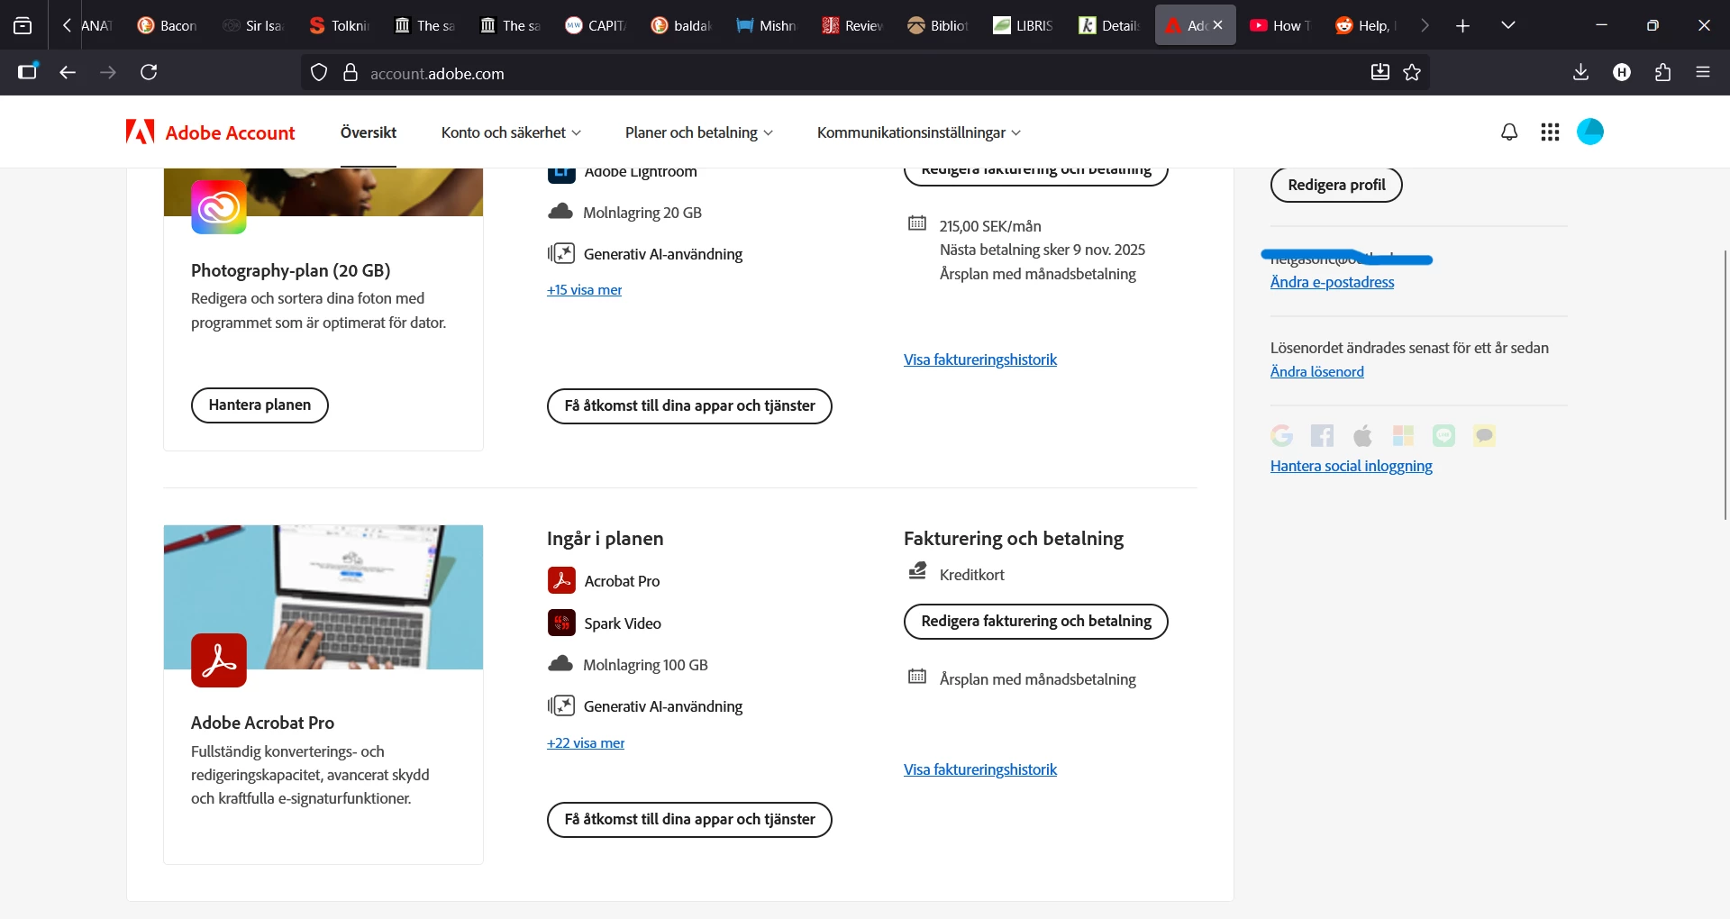Expand Konto och säkerhet menu
This screenshot has width=1730, height=919.
point(511,132)
